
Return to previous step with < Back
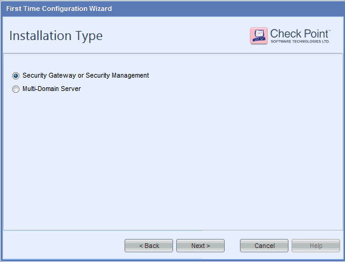(149, 246)
